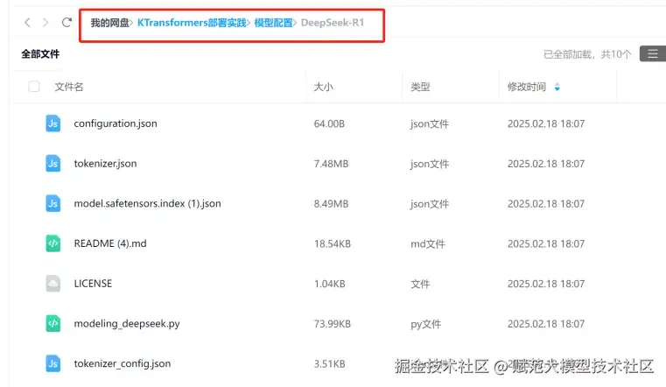Click the model.safetensors.index (1).json file icon

[x=53, y=203]
